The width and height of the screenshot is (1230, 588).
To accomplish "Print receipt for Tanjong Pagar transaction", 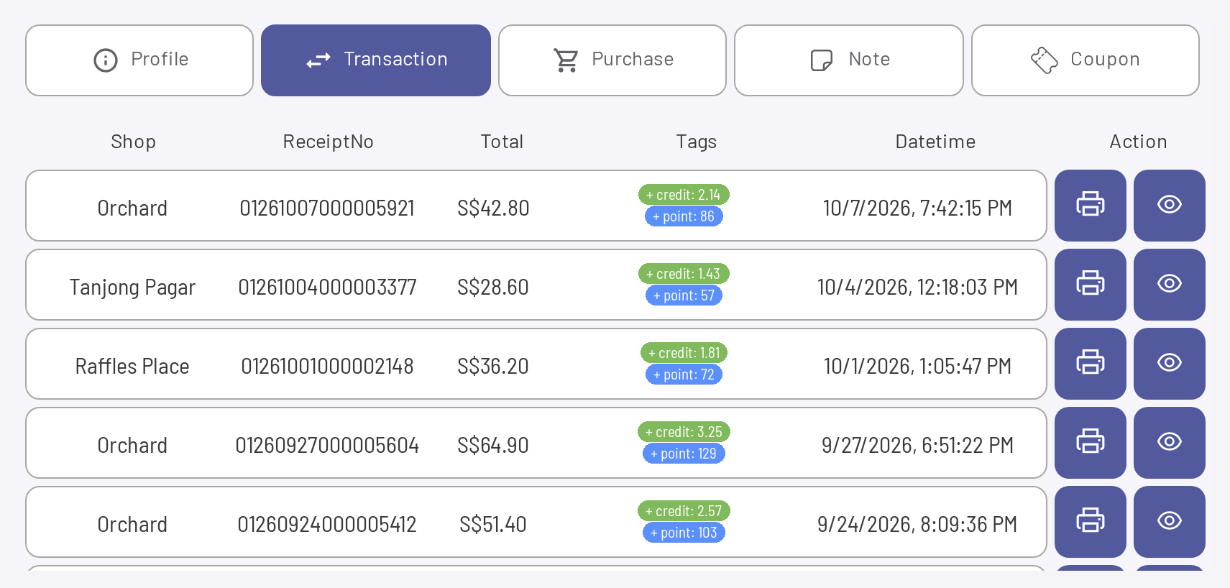I will pos(1090,285).
